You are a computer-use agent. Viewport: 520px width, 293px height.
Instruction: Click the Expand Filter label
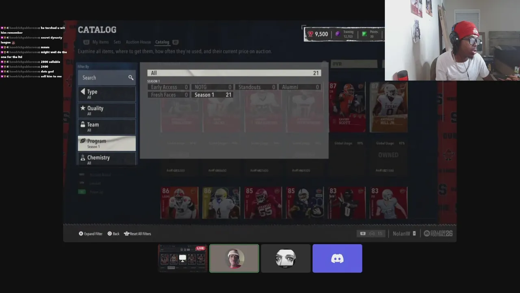pos(93,234)
